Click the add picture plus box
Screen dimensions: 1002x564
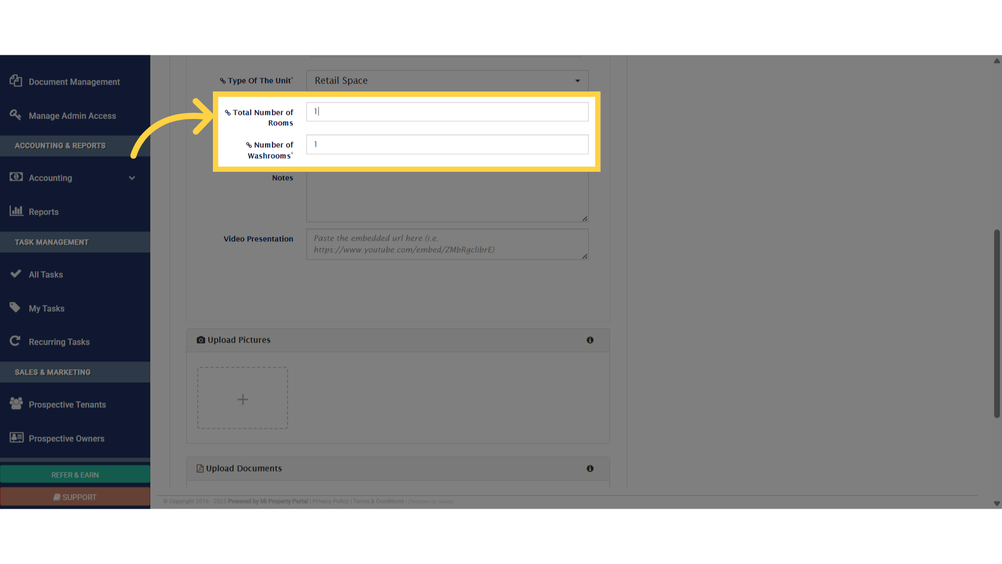(243, 398)
